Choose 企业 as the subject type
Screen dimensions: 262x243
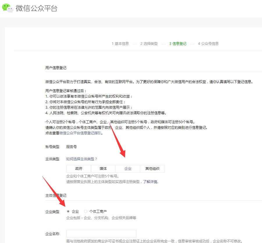128,169
